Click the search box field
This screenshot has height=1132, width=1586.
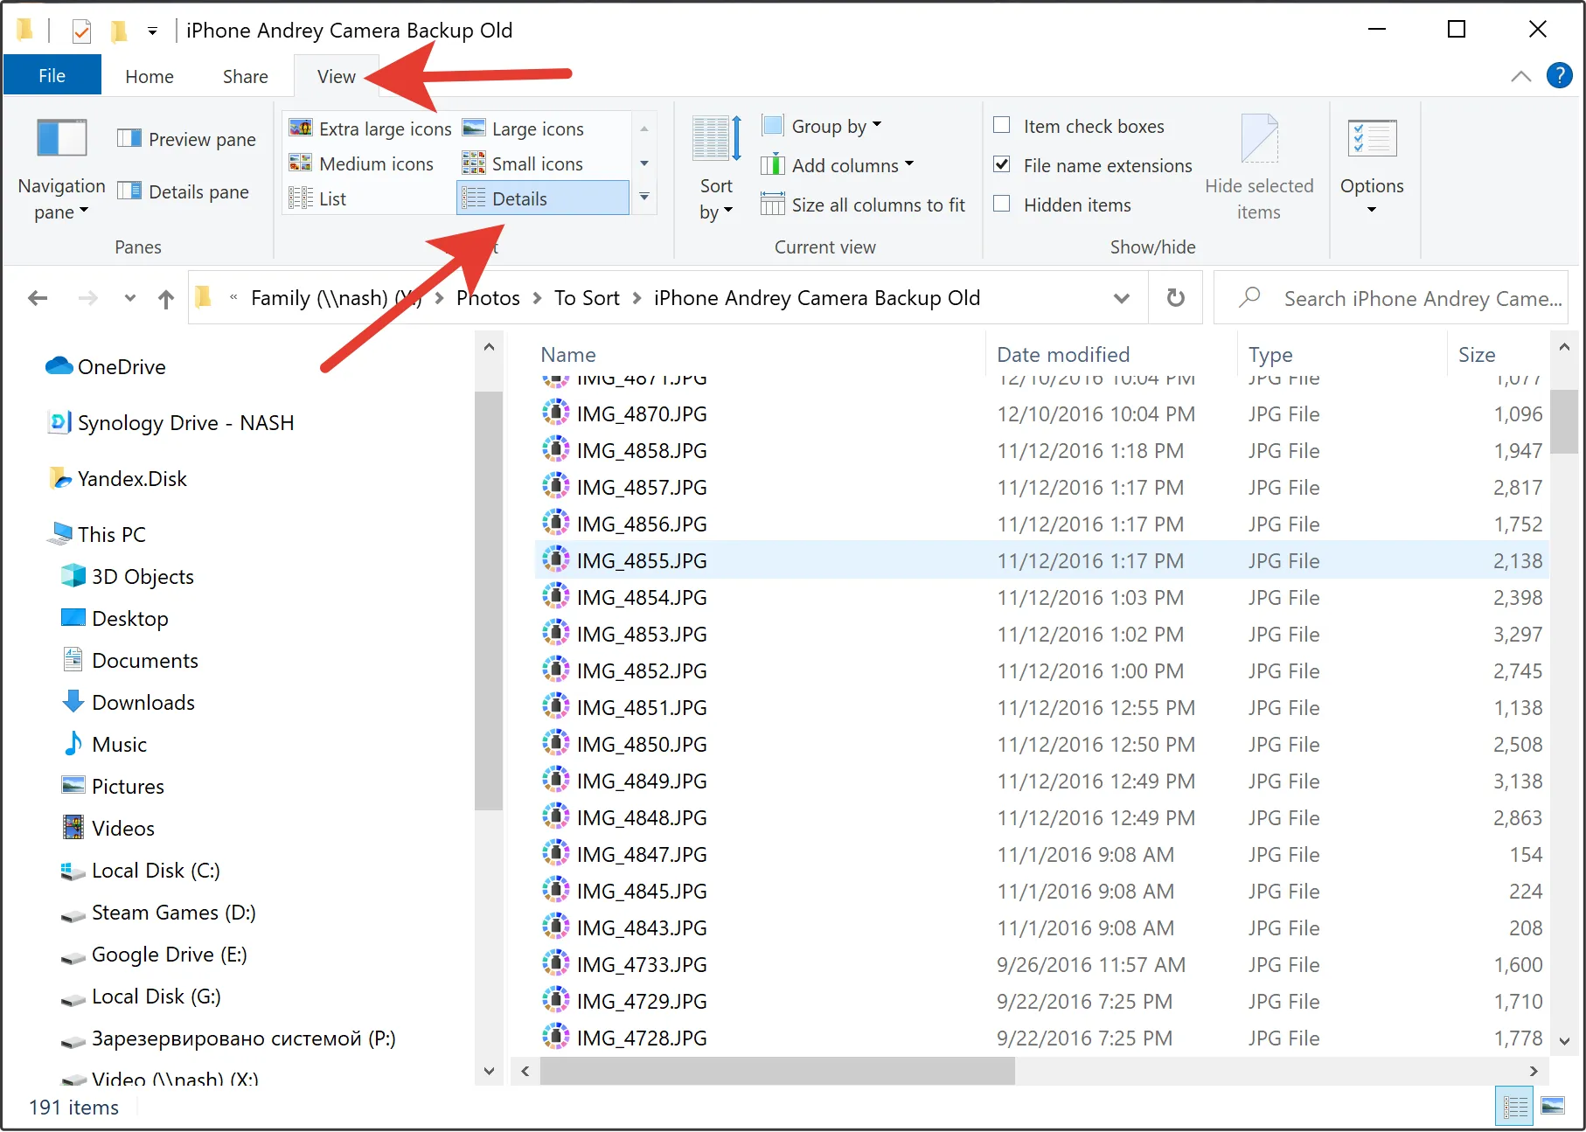(x=1391, y=298)
